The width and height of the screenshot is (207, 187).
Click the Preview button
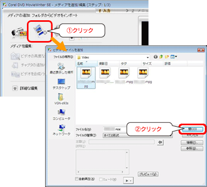[148, 174]
